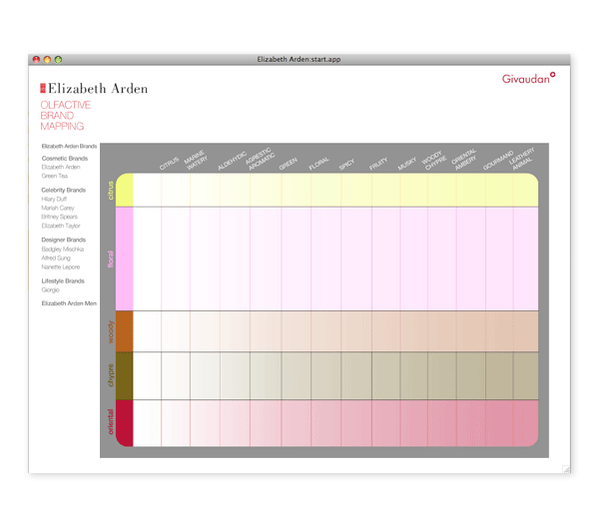This screenshot has width=599, height=519.
Task: Select the oriental family crimson swatch
Action: pos(124,423)
